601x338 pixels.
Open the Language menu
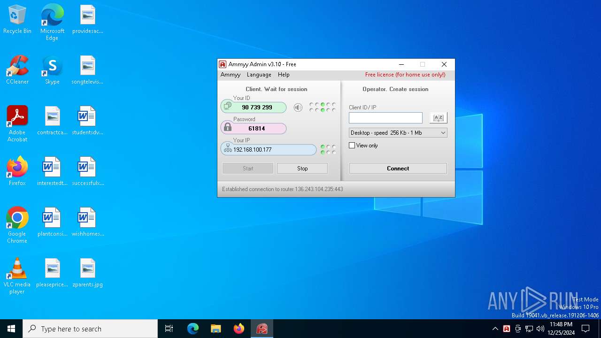tap(259, 75)
